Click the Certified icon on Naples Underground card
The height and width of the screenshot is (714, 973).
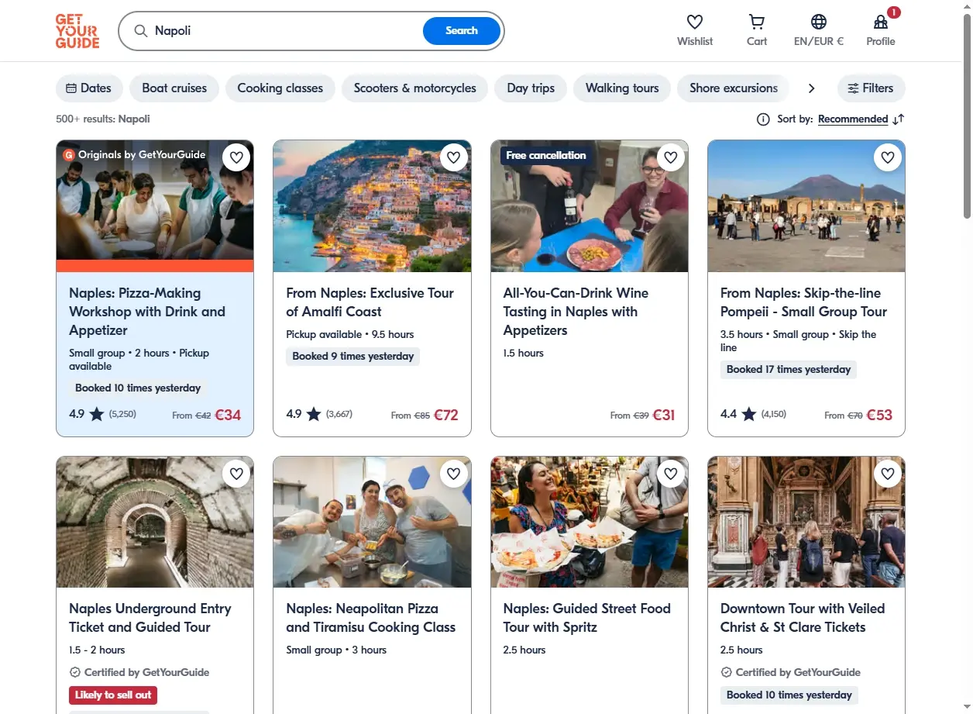point(75,672)
